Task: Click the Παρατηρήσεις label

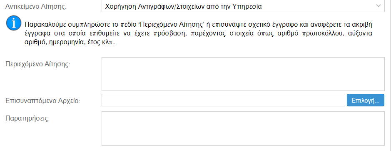Action: point(27,118)
